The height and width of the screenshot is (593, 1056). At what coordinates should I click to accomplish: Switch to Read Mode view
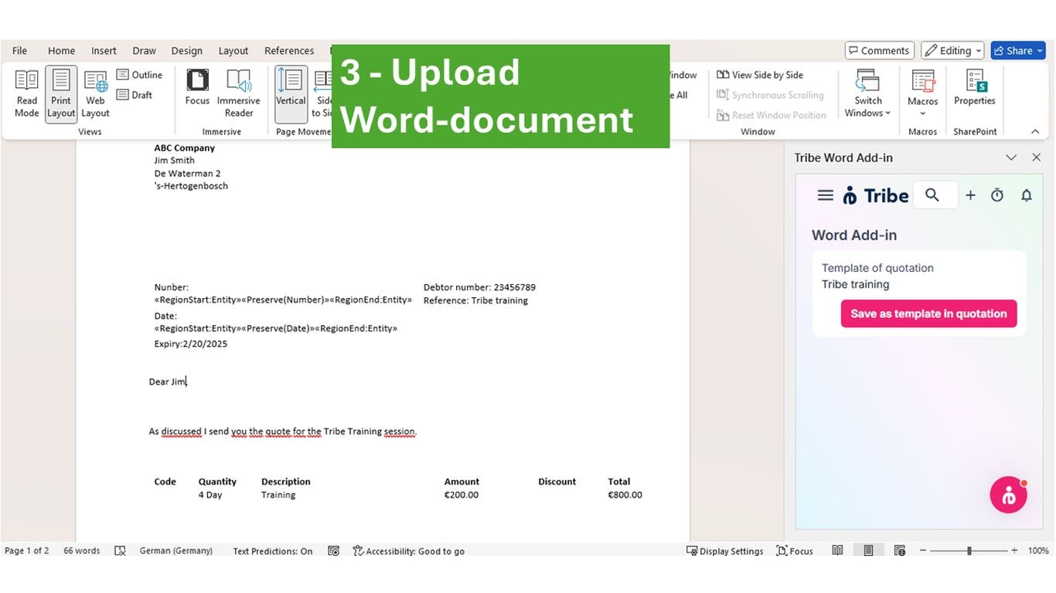(x=26, y=94)
